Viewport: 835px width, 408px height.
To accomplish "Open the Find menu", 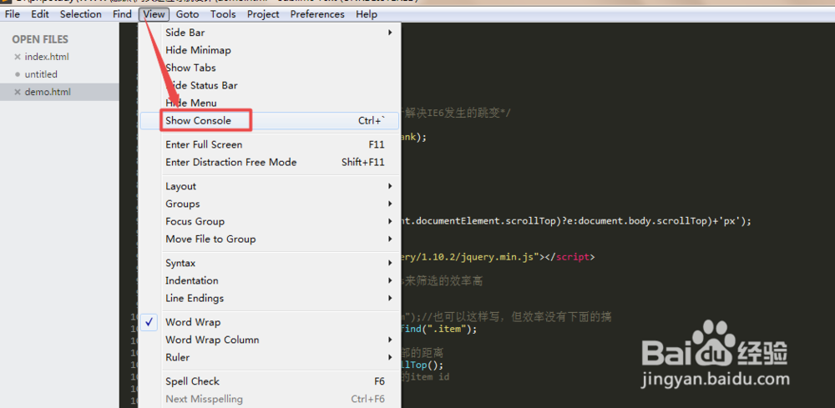I will click(x=122, y=14).
